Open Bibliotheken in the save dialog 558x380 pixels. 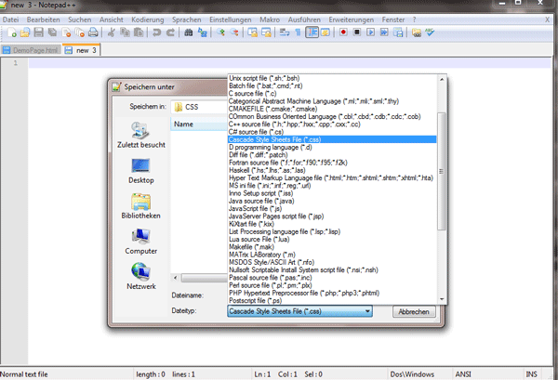141,206
